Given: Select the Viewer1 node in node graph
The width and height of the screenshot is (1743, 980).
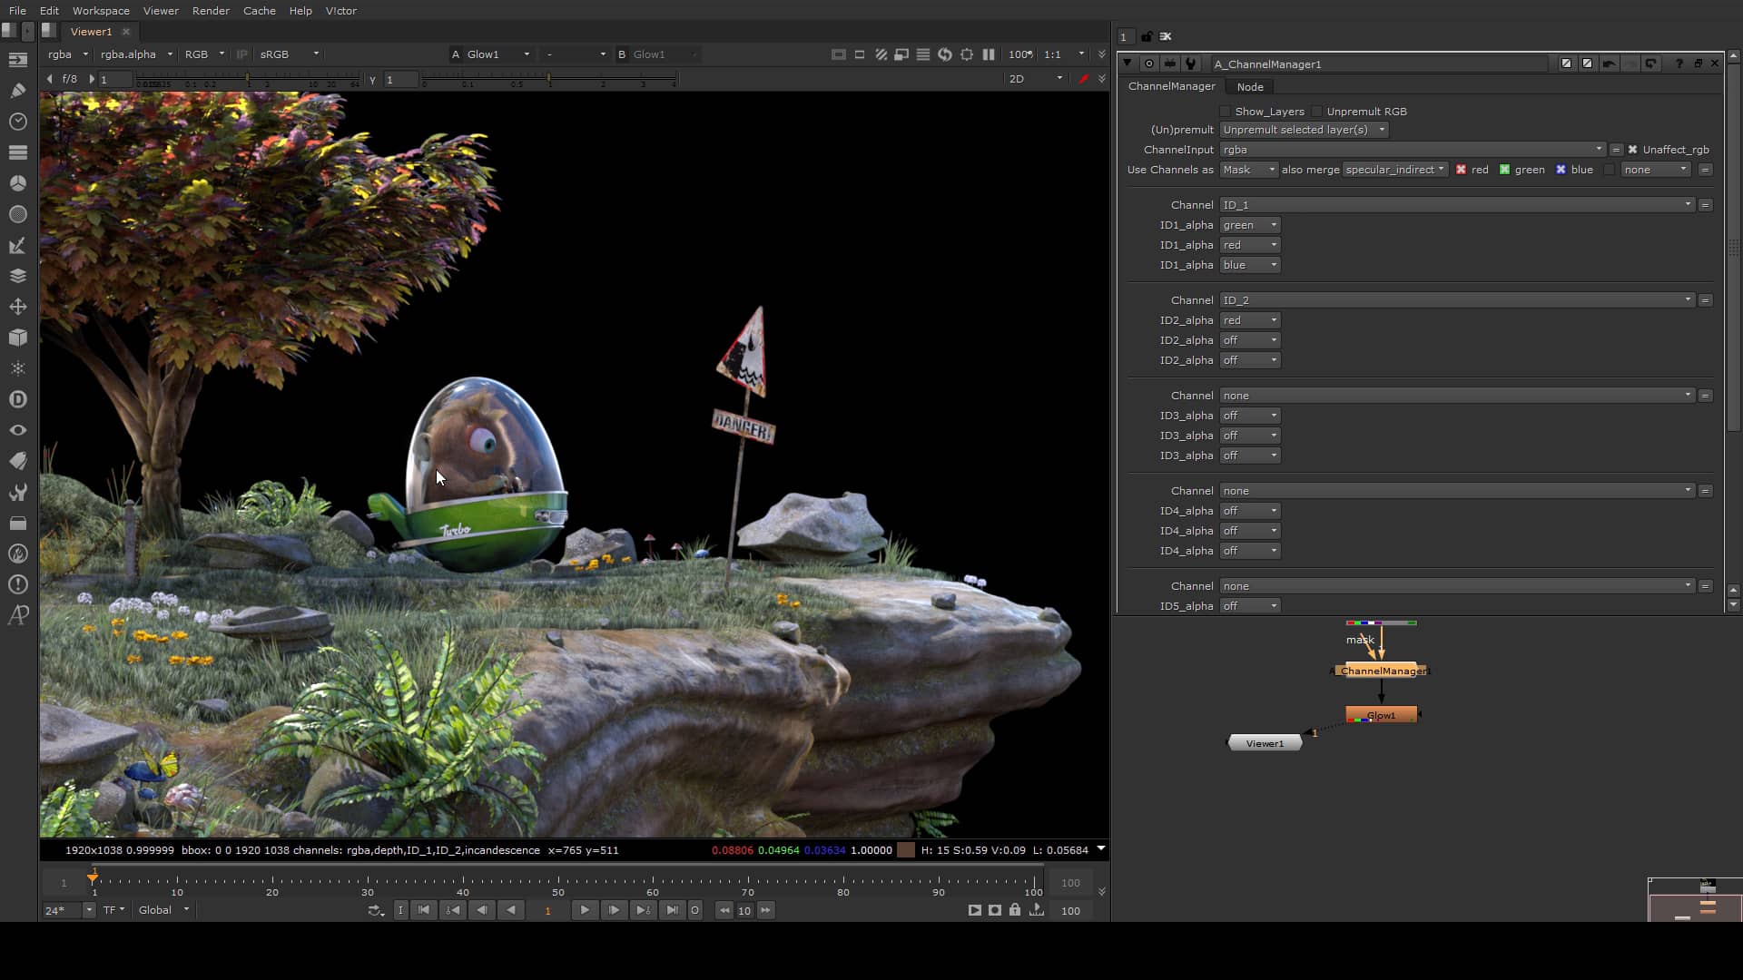Looking at the screenshot, I should (x=1265, y=743).
